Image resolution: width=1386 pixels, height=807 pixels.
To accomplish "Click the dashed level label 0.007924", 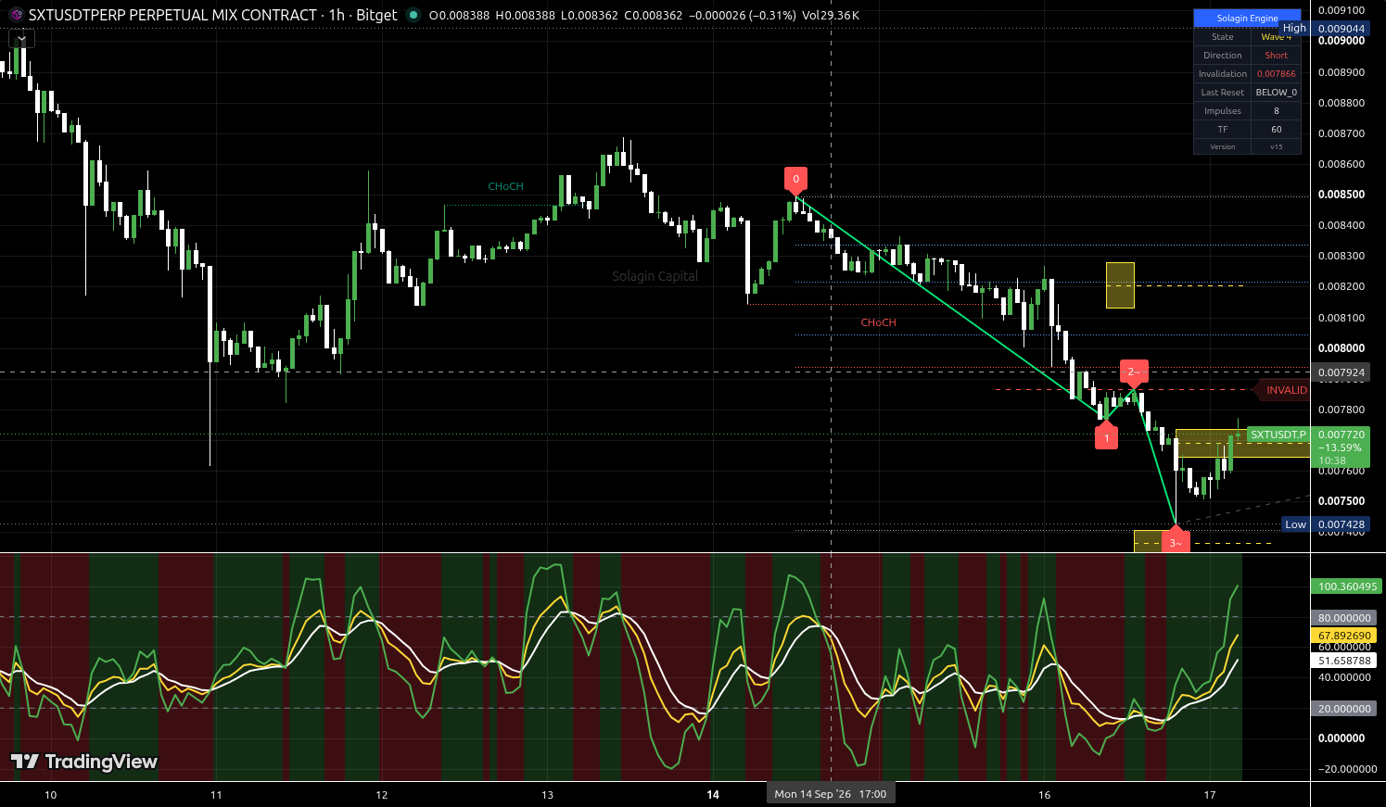I will click(1341, 372).
